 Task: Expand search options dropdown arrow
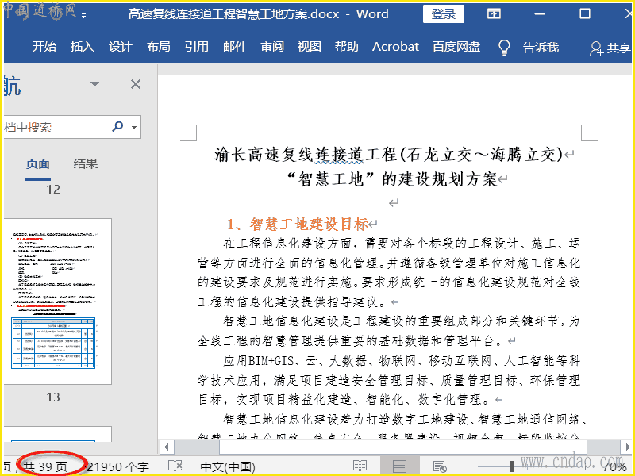pyautogui.click(x=134, y=127)
